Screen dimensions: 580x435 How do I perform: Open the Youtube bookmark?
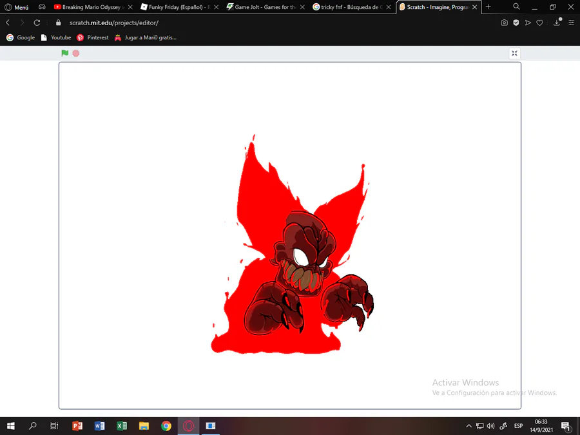pyautogui.click(x=56, y=37)
